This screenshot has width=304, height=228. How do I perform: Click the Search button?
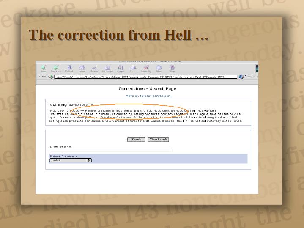coord(136,140)
